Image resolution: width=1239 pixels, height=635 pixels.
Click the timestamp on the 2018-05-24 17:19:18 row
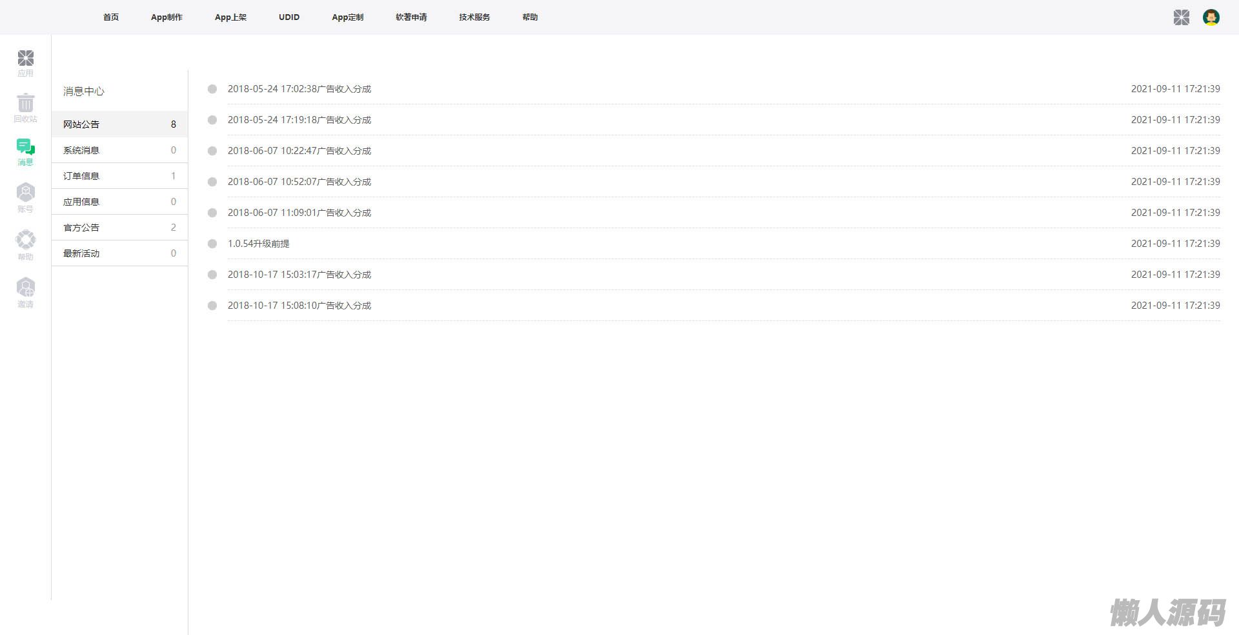click(x=1175, y=120)
